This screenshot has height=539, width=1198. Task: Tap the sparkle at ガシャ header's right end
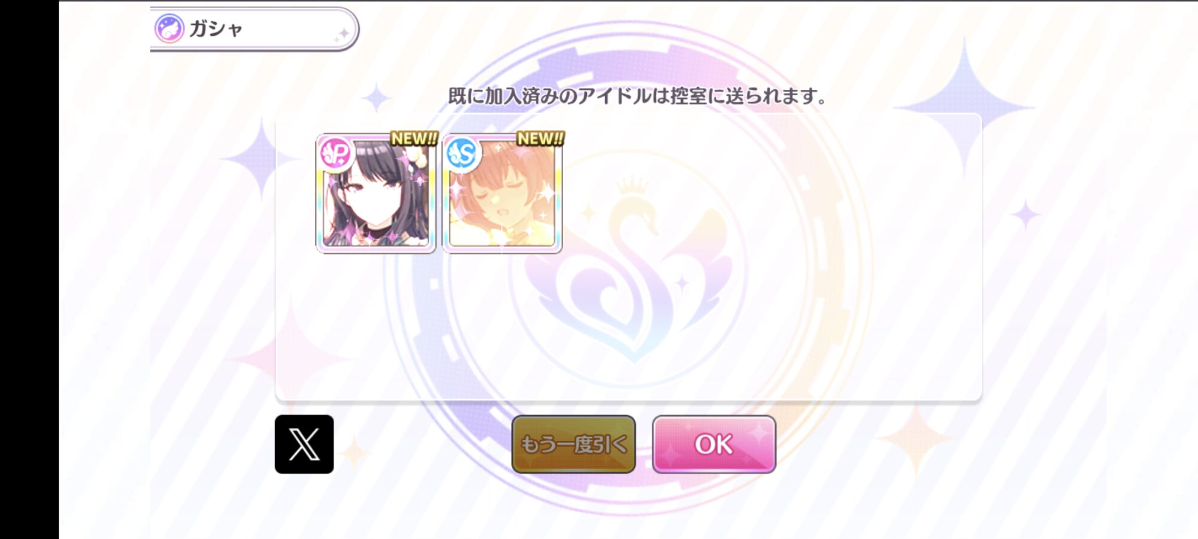pyautogui.click(x=342, y=35)
